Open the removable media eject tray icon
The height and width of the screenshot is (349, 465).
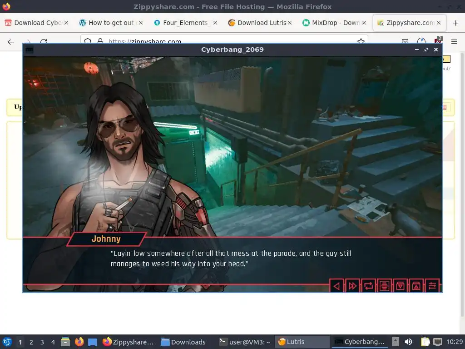[396, 342]
